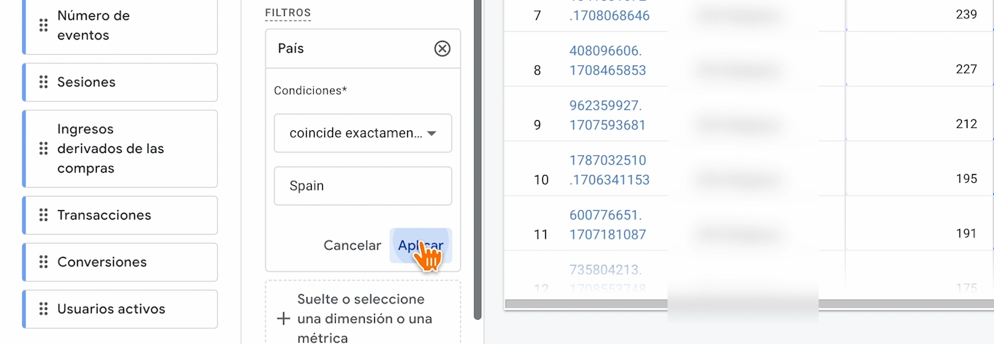This screenshot has height=344, width=994.
Task: Click drag handle for Ingresos derivados de las compras
Action: pos(43,149)
